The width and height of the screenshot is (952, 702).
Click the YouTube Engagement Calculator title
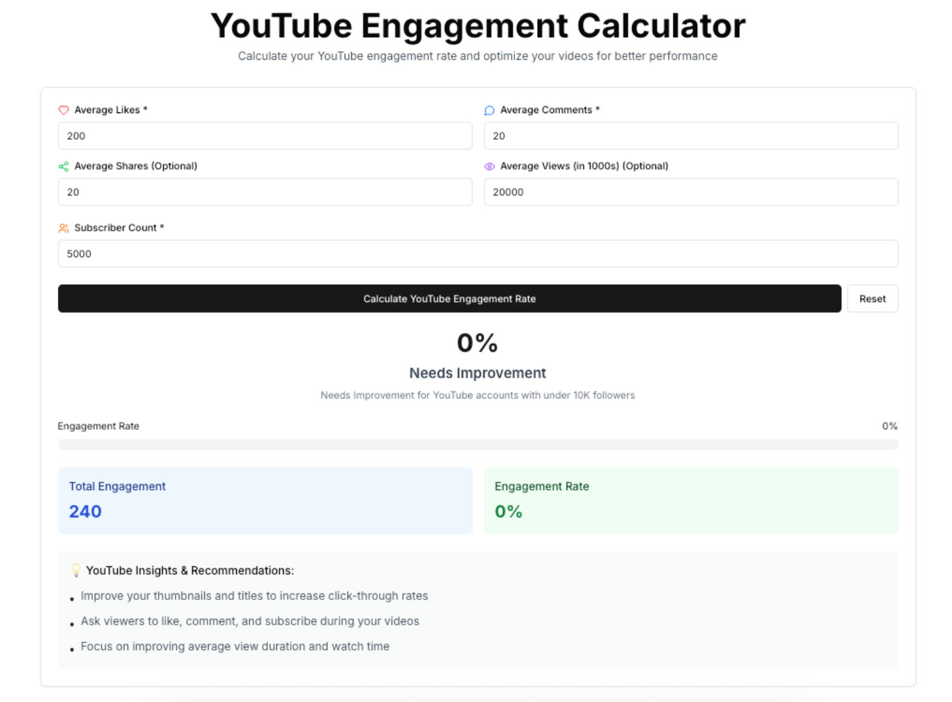pos(478,26)
